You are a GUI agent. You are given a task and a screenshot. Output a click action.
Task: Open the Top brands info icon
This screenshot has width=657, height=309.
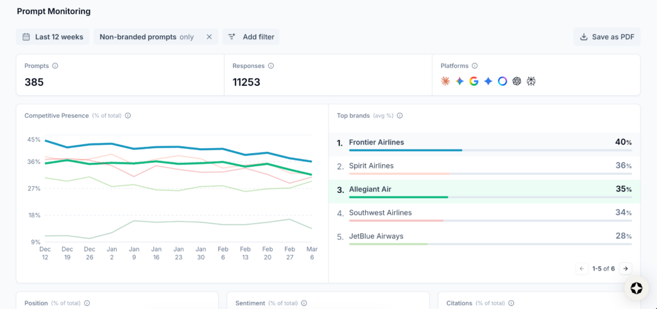pos(400,115)
